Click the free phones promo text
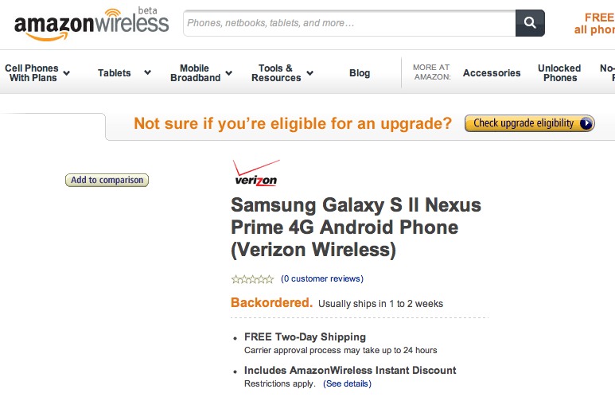 click(x=596, y=24)
